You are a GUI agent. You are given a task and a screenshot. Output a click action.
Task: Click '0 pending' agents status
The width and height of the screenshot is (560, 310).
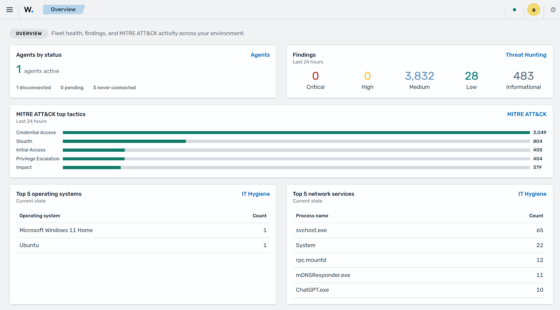coord(72,88)
